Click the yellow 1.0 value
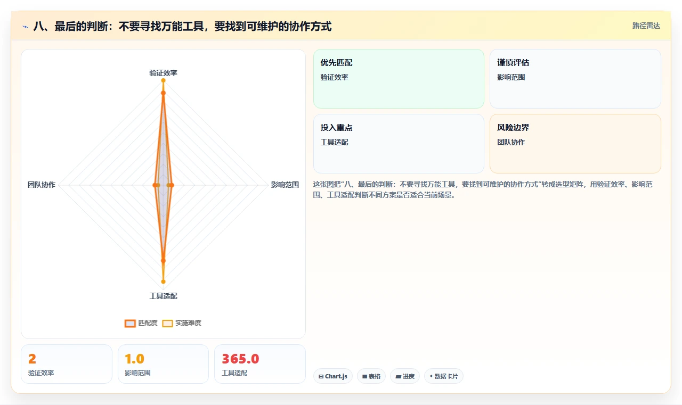Image resolution: width=682 pixels, height=405 pixels. click(134, 359)
